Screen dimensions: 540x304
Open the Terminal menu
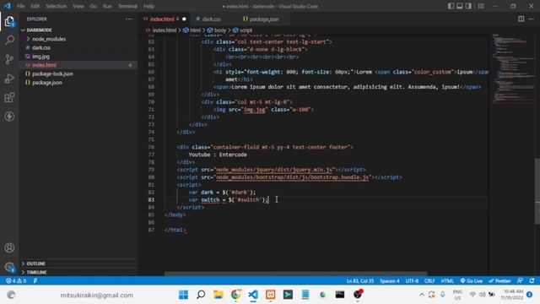tap(127, 6)
